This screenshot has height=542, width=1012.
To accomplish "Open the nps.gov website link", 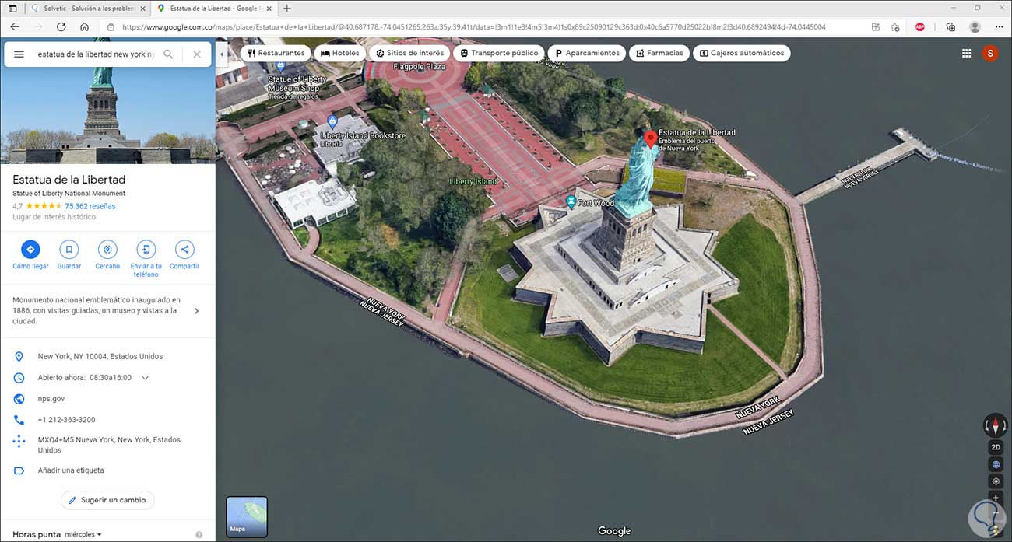I will 51,398.
